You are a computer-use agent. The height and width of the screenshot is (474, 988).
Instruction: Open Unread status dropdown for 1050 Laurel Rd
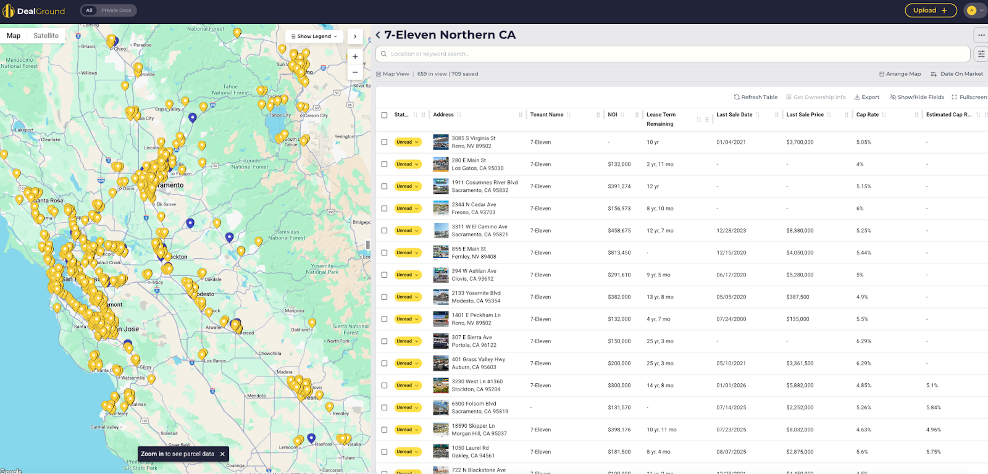click(408, 452)
